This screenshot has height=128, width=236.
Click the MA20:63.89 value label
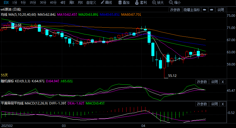(x=88, y=15)
